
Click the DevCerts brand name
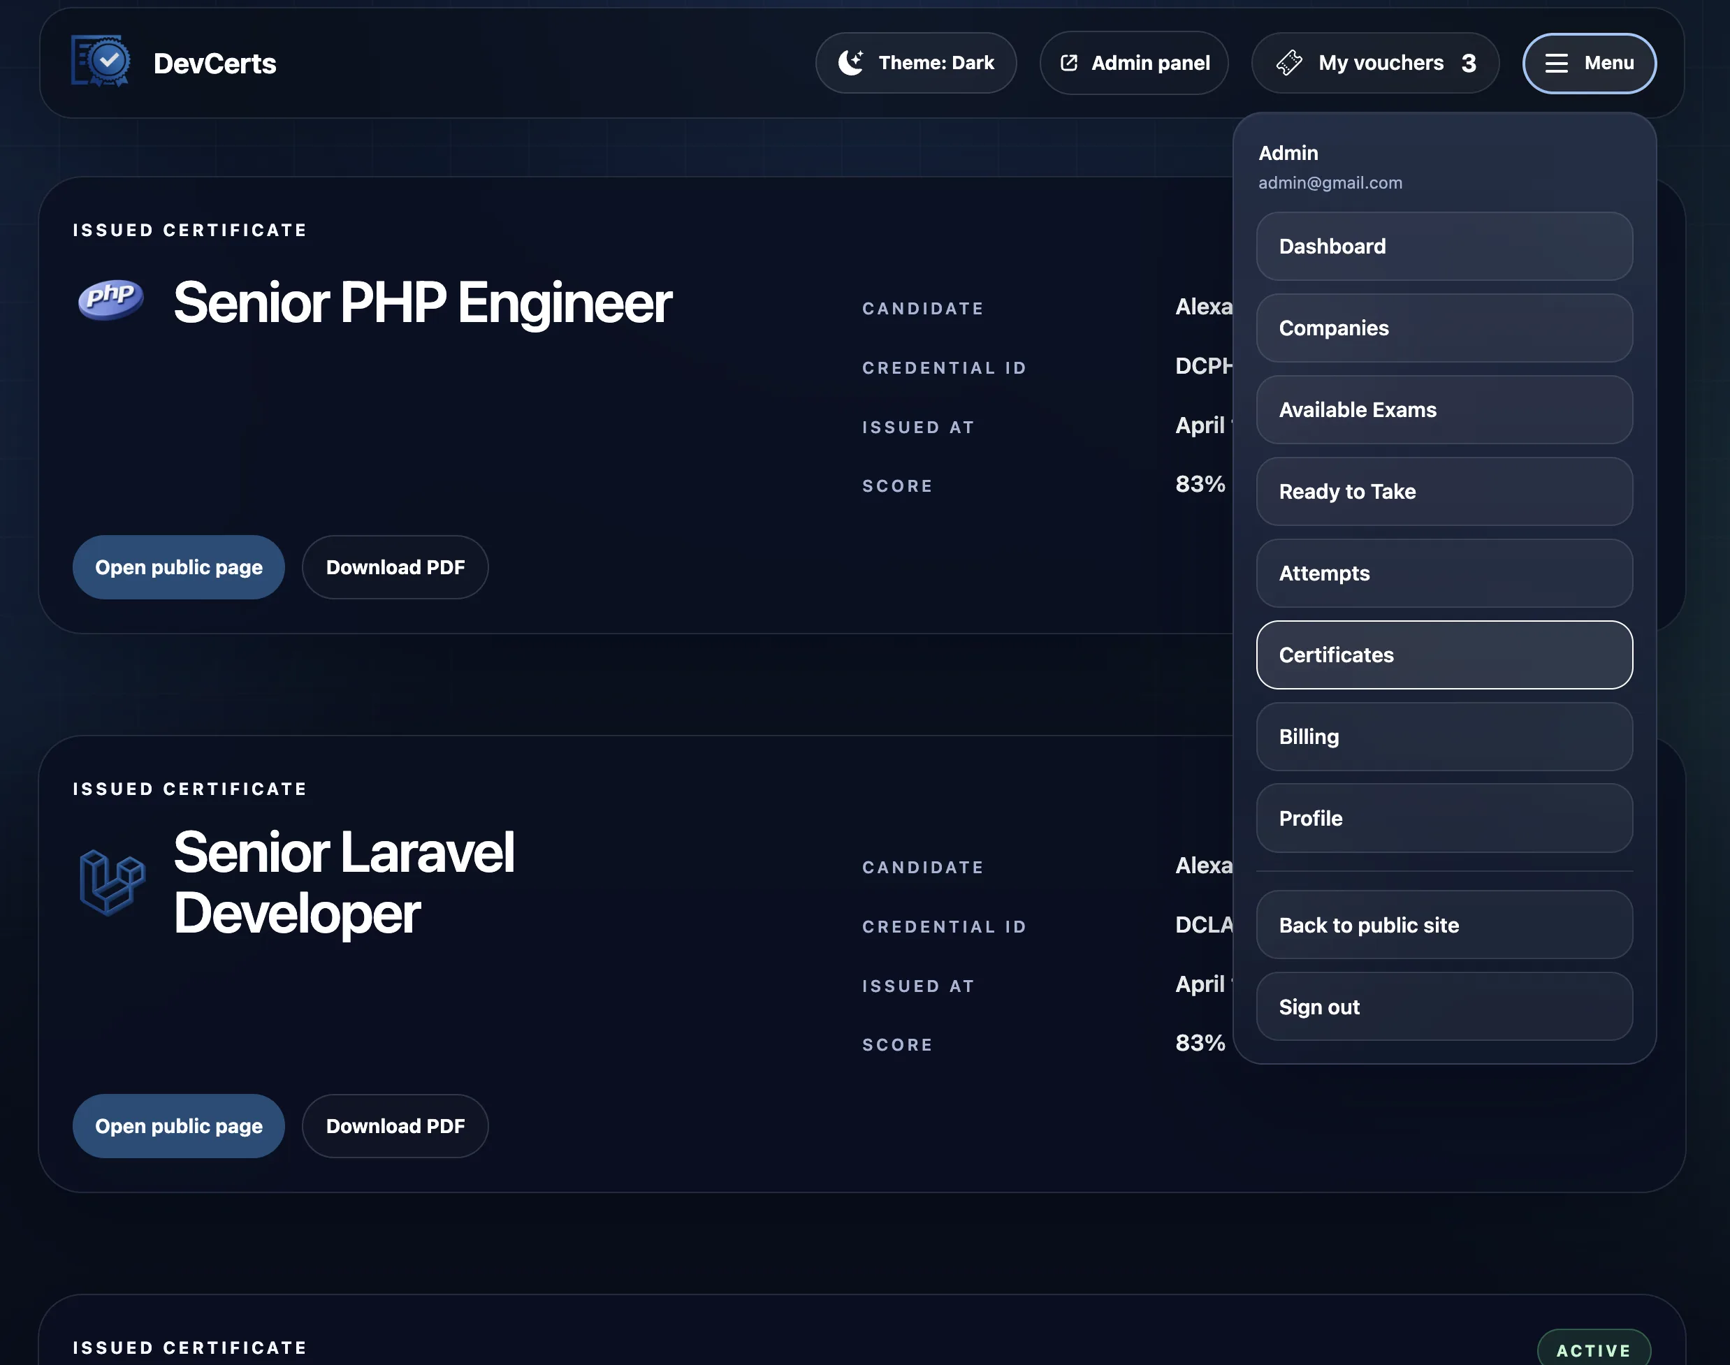coord(215,63)
